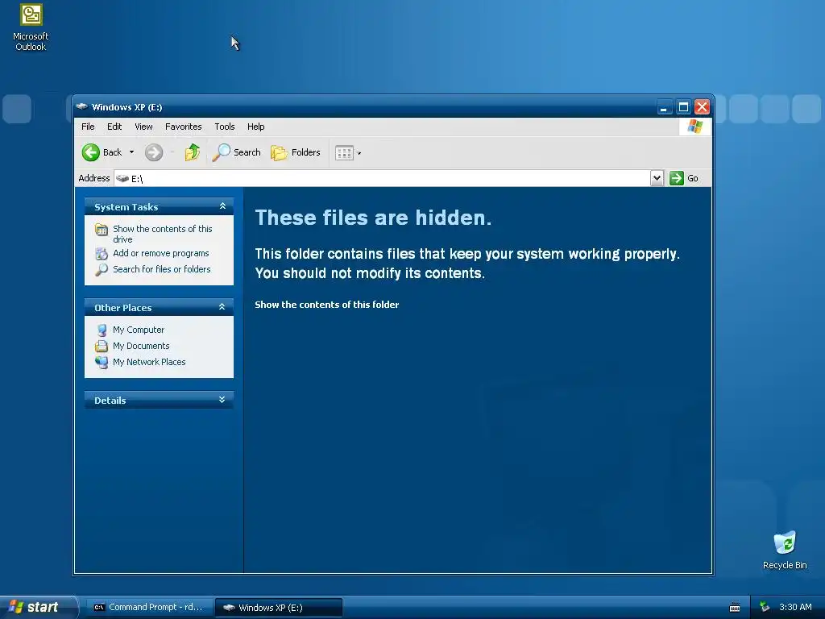Screen dimensions: 825x619
Task: Go up one folder level
Action: coord(192,152)
